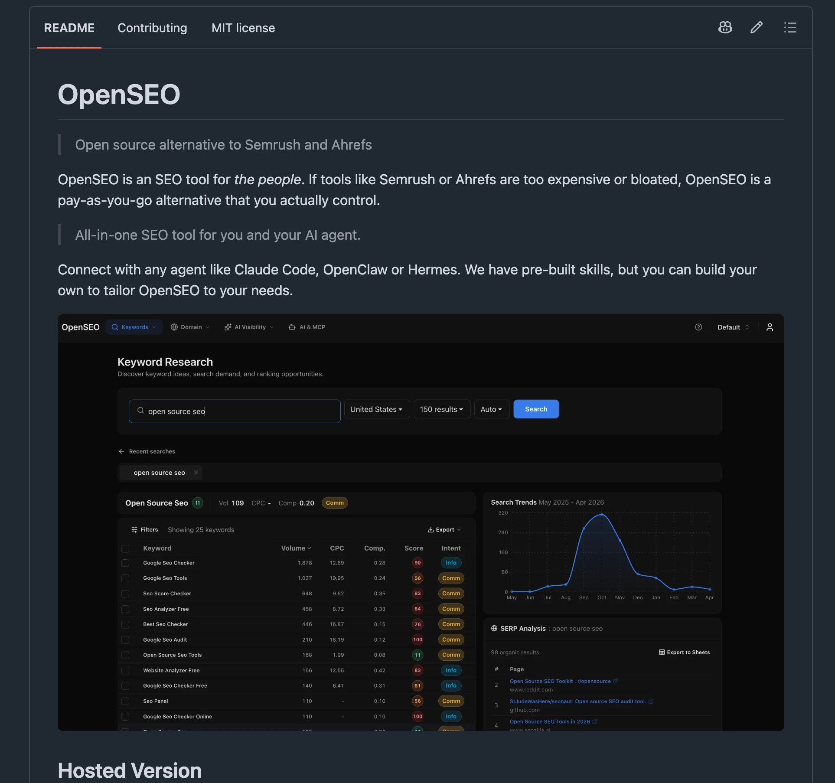Screen dimensions: 835x783
Task: Check the Google Seo Checker row checkbox
Action: pos(125,563)
